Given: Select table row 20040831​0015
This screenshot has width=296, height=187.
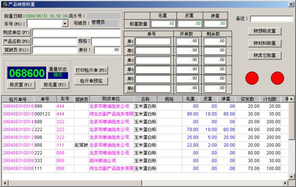Looking at the screenshot, I should point(145,114).
